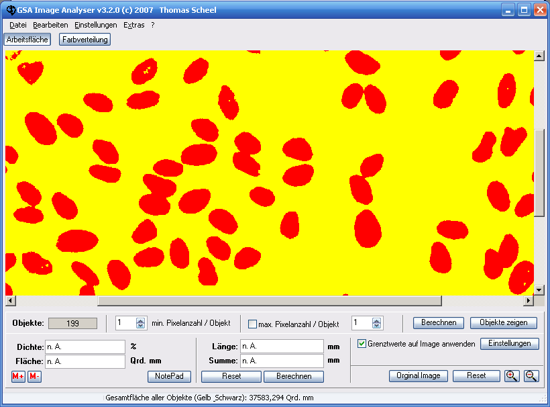Click the Gesamtfläche aller Objekte status text
This screenshot has height=407, width=550.
[209, 398]
